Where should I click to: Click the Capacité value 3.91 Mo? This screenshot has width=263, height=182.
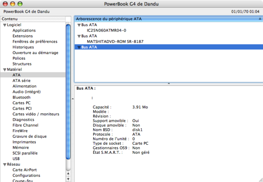click(x=140, y=107)
